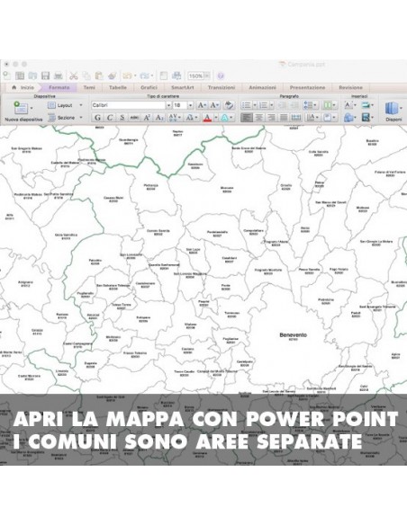407x525 pixels.
Task: Insert a text box from Inserisci group
Action: coord(348,105)
